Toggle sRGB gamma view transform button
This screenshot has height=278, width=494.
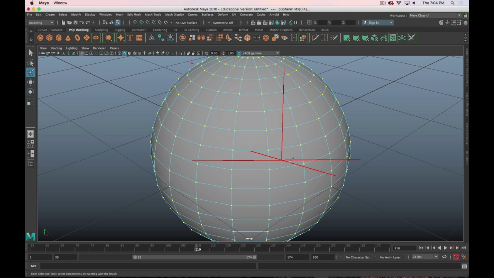coord(239,53)
